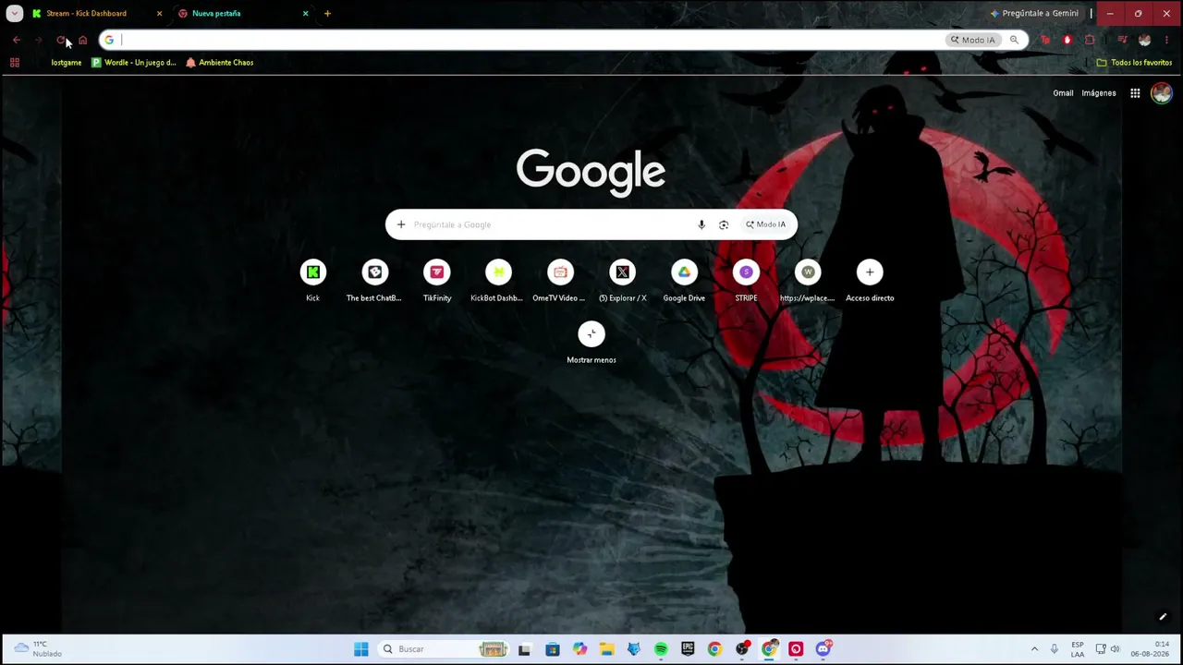Open the Windows Start menu
This screenshot has height=665, width=1183.
tap(361, 649)
